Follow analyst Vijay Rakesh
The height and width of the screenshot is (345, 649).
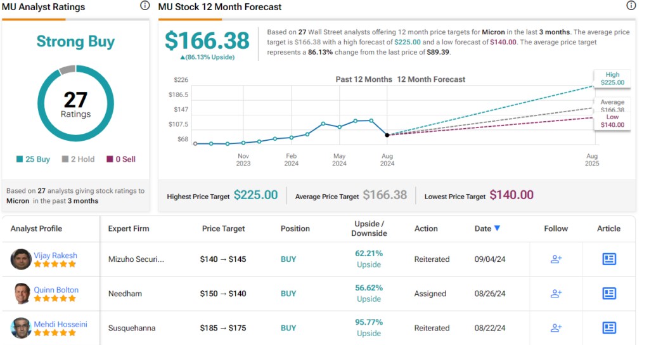coord(556,259)
